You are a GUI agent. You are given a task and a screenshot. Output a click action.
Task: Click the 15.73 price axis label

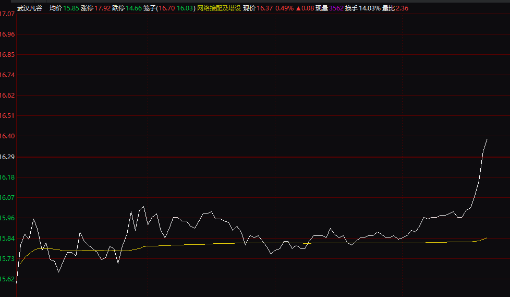[x=7, y=258]
